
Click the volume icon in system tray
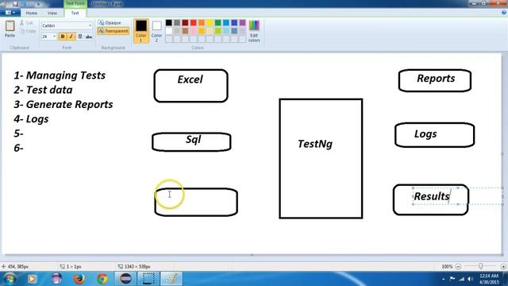470,279
